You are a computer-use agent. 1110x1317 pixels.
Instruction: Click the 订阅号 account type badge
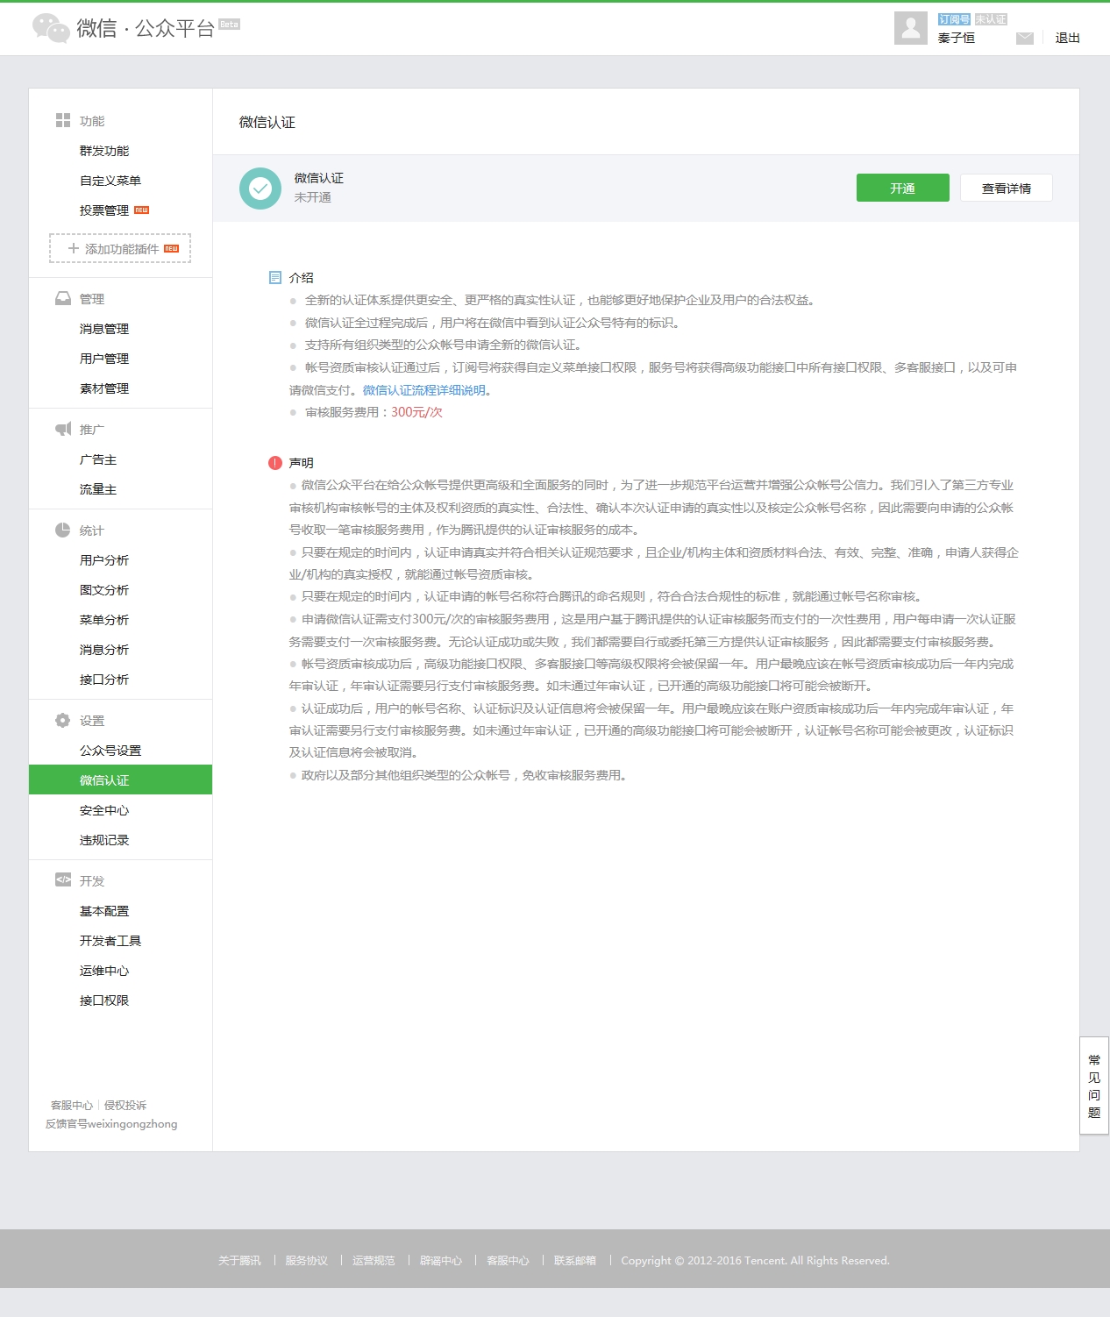[x=954, y=19]
